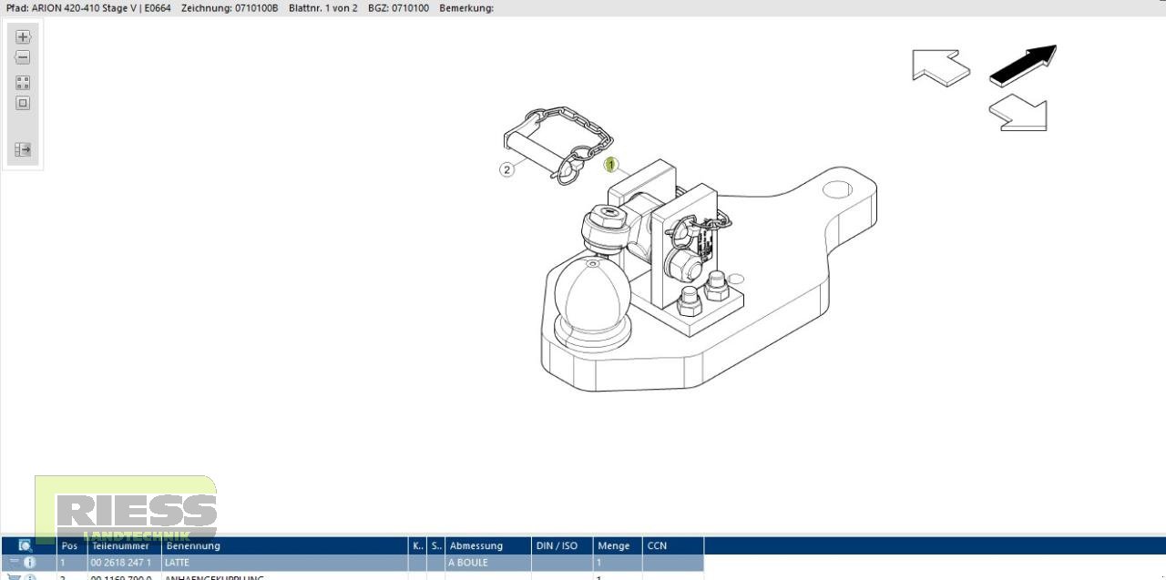1166x580 pixels.
Task: Click the black upper-right direction arrow
Action: tap(1023, 66)
